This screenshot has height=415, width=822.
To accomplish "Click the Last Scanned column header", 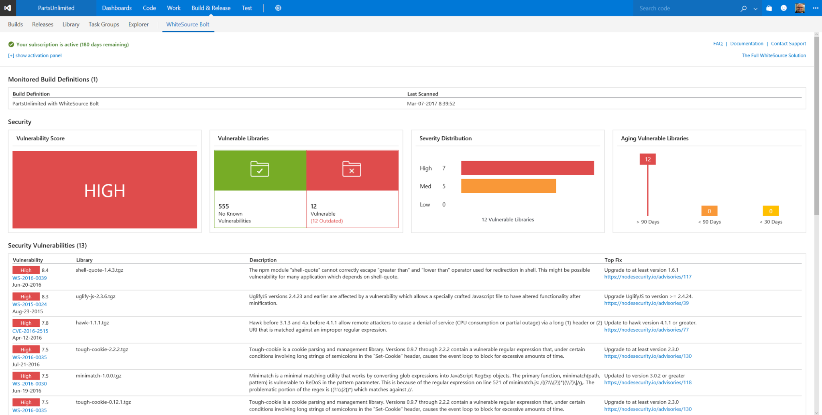I will [423, 94].
